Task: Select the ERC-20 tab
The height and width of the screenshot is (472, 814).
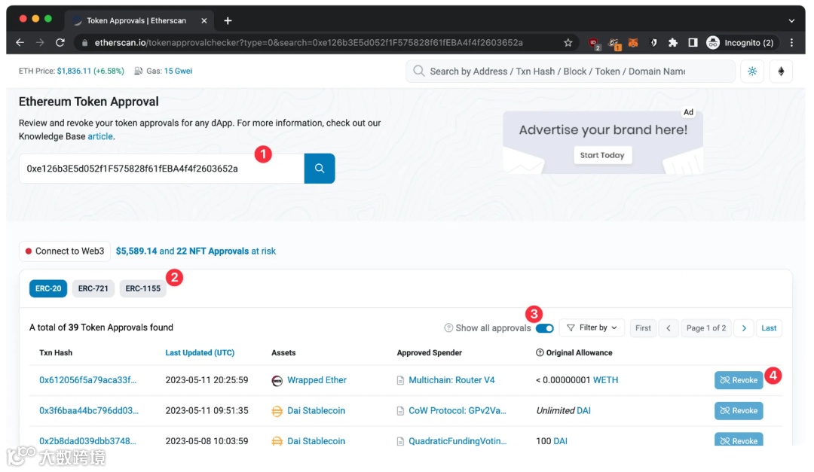Action: [48, 288]
